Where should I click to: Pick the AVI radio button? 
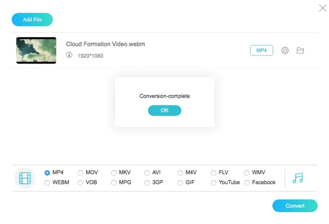tap(147, 173)
